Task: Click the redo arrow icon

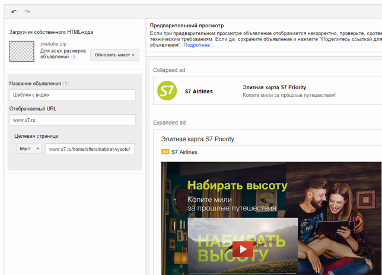Action: 27,11
